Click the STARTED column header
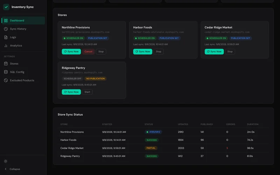 (107, 124)
